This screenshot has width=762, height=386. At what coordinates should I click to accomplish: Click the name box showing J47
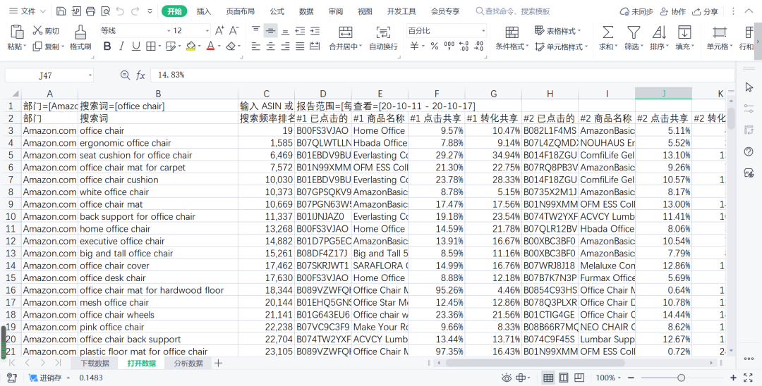tap(46, 75)
